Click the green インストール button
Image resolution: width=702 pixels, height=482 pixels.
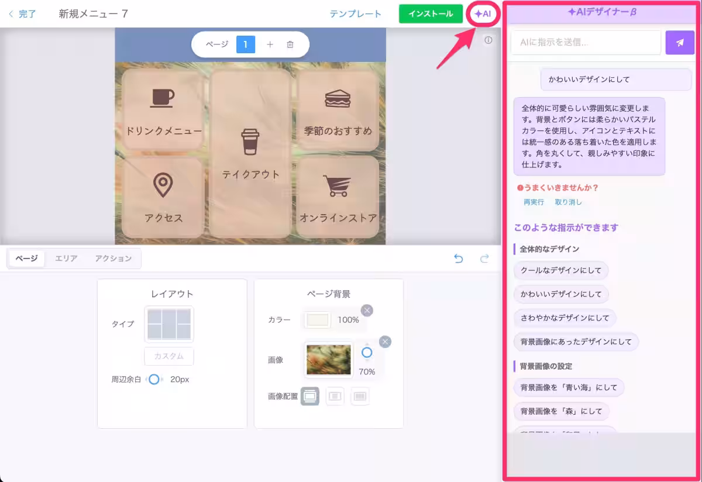click(431, 13)
